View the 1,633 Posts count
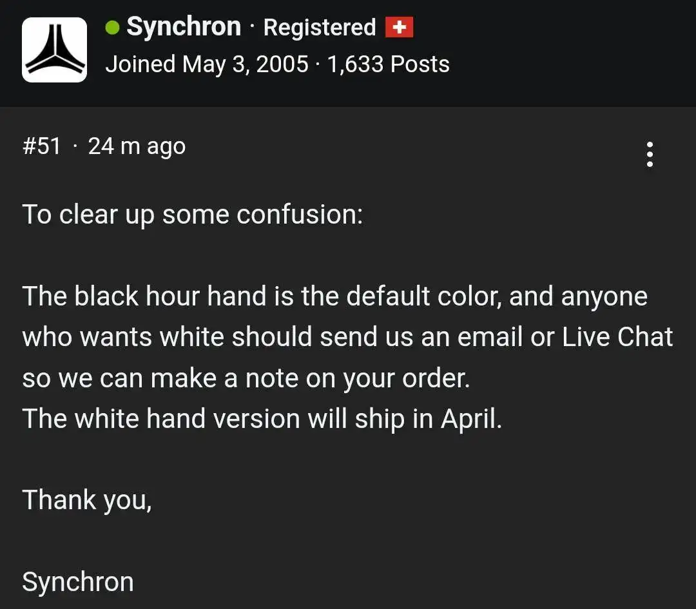Image resolution: width=696 pixels, height=609 pixels. (x=389, y=64)
